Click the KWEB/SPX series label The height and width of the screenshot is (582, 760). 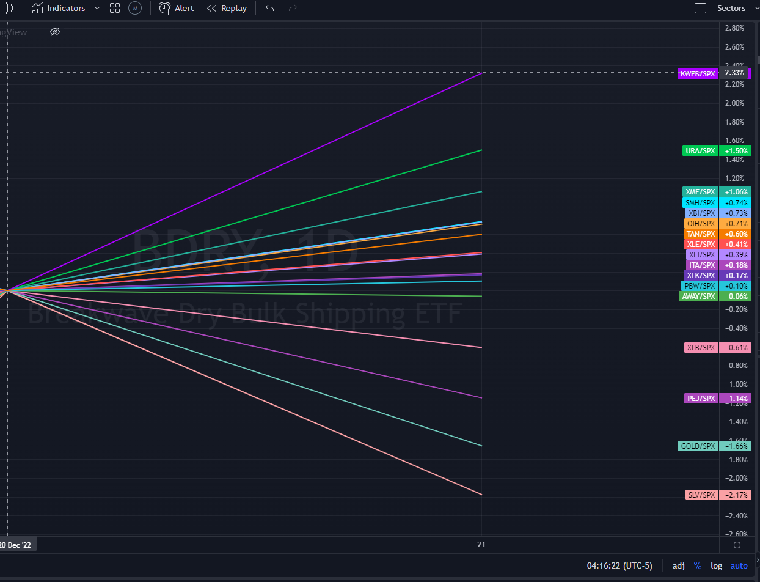tap(697, 73)
